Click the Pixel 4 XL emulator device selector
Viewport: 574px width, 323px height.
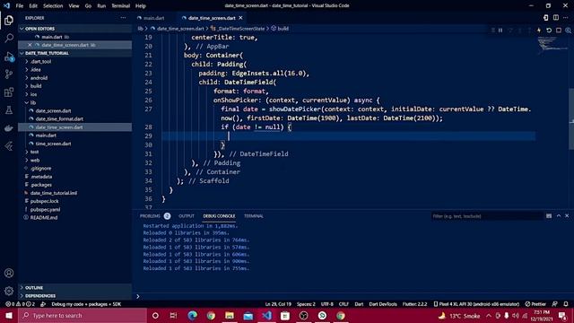click(476, 304)
